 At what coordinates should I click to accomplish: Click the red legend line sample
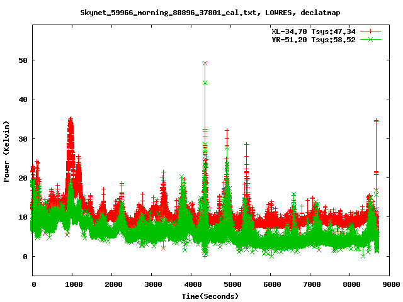coord(370,31)
